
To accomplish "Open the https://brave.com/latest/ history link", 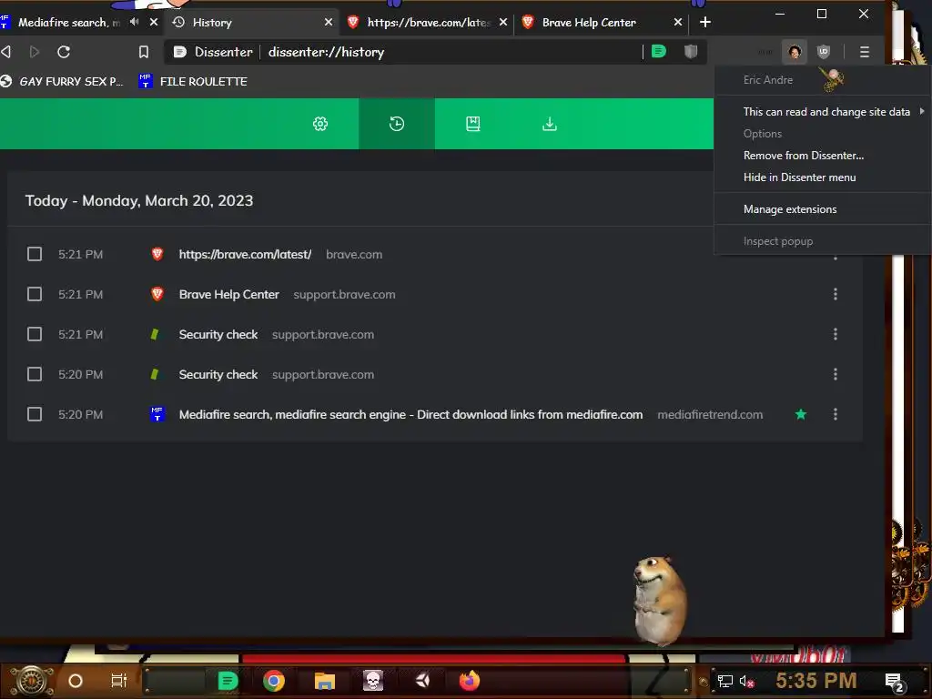I will pyautogui.click(x=245, y=255).
